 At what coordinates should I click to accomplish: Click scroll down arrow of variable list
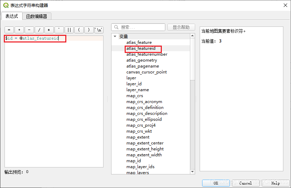pos(192,172)
